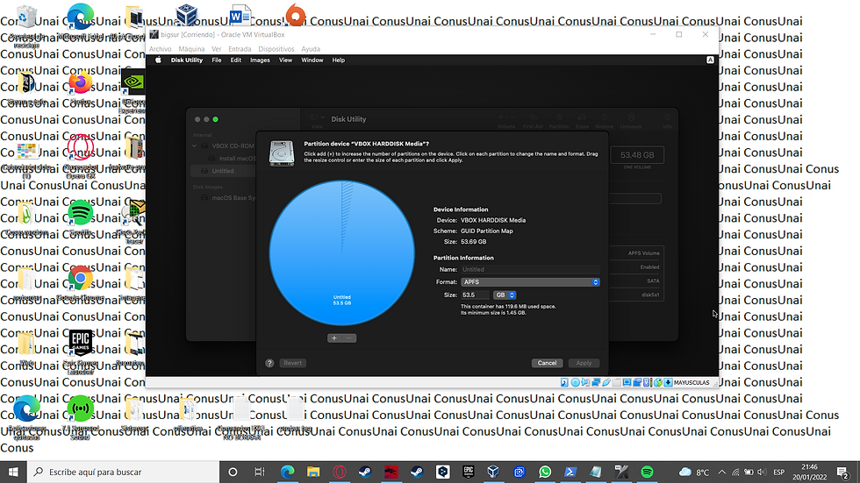The image size is (860, 483).
Task: Open the Format dropdown showing APFS
Action: click(x=530, y=282)
